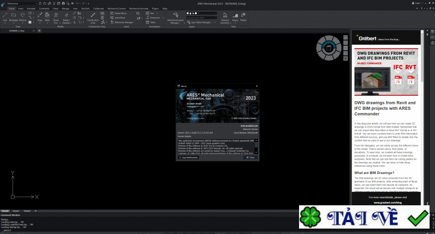
Task: Select the PolyLine tool
Action: pos(22,17)
